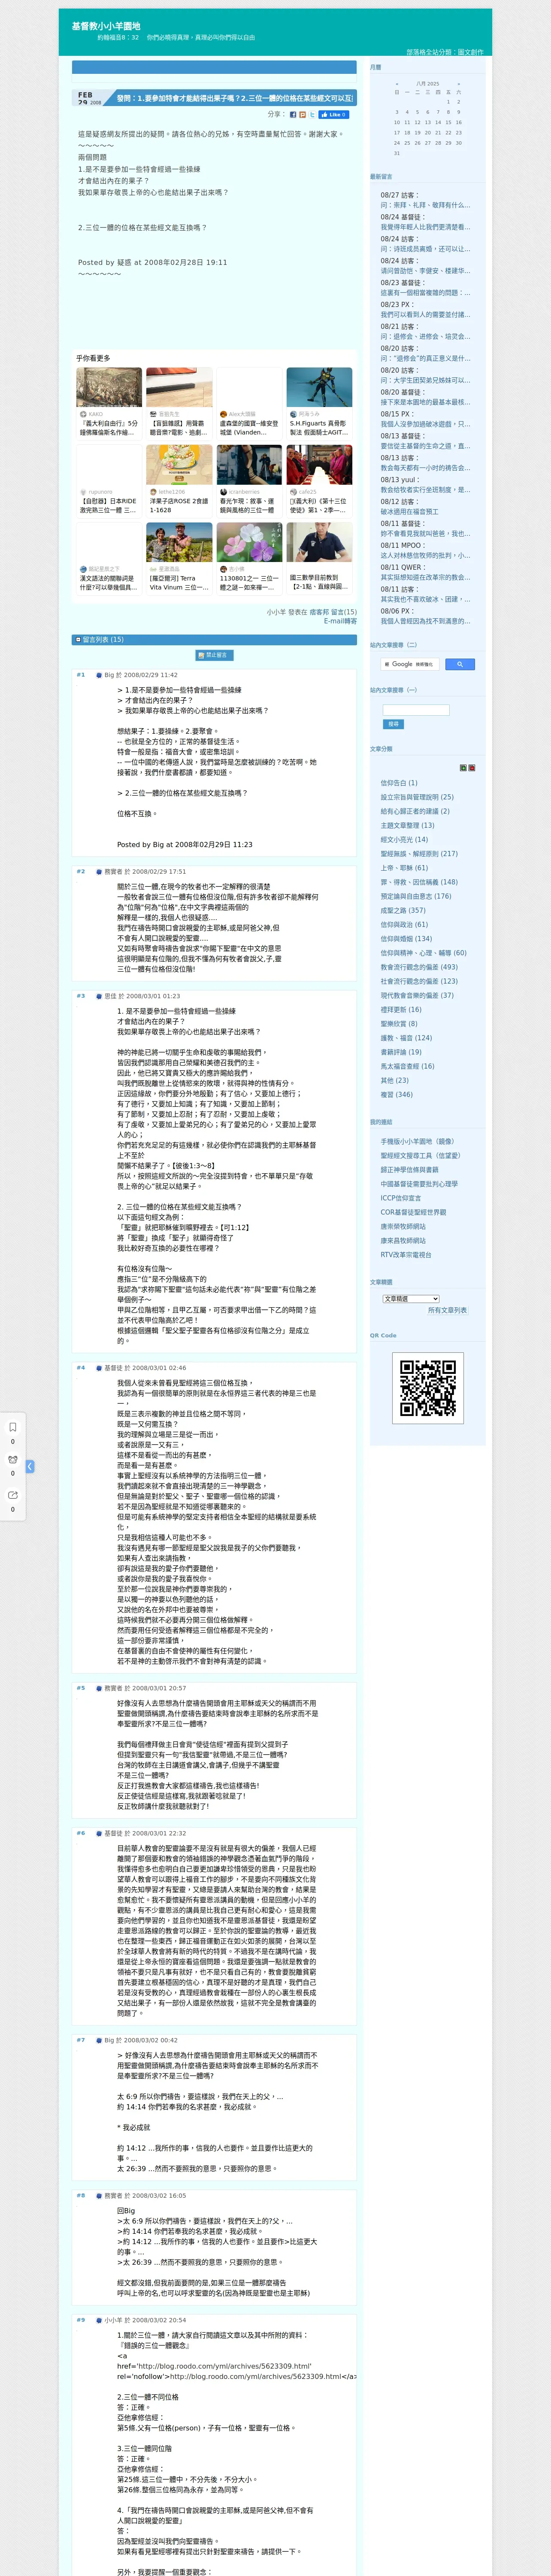This screenshot has width=551, height=2576.
Task: Open the ICCP信仰宣言 link
Action: [x=401, y=1198]
